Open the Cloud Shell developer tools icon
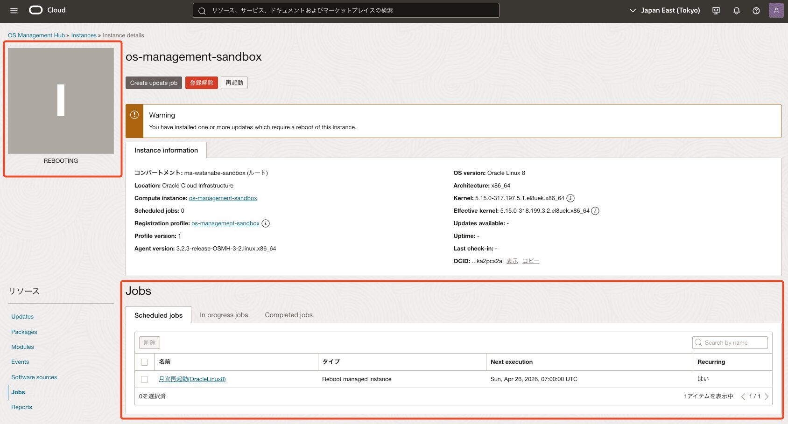Viewport: 788px width, 424px height. (x=716, y=11)
